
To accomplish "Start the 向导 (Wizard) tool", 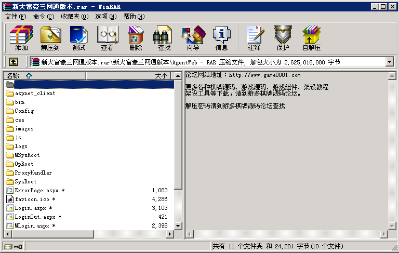I will [x=193, y=38].
